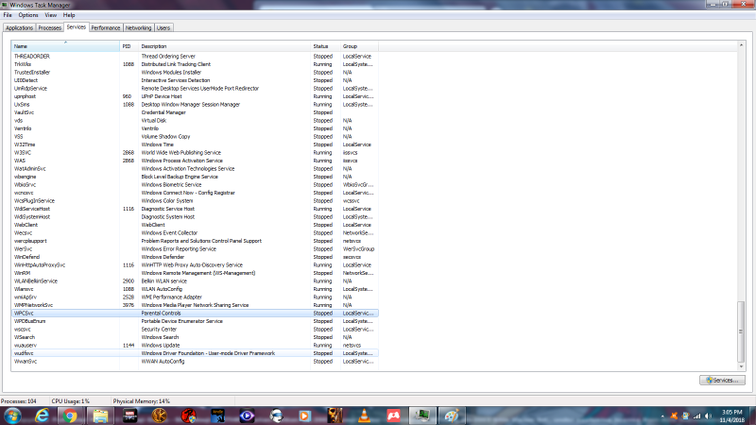Sort services by Name column header
The height and width of the screenshot is (425, 756).
[65, 46]
